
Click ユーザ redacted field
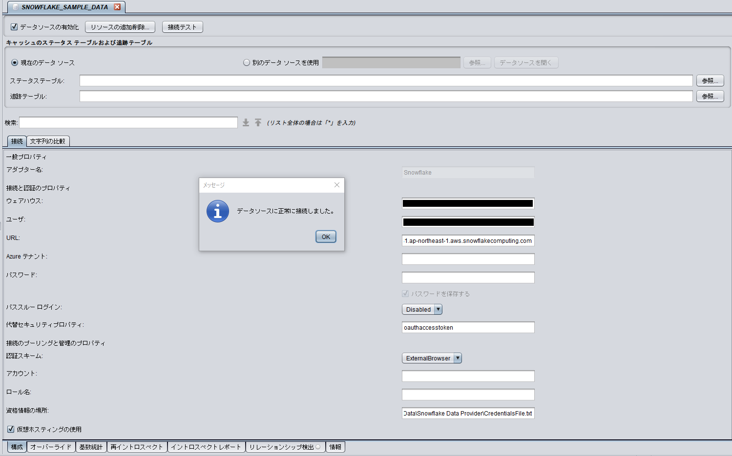coord(468,222)
